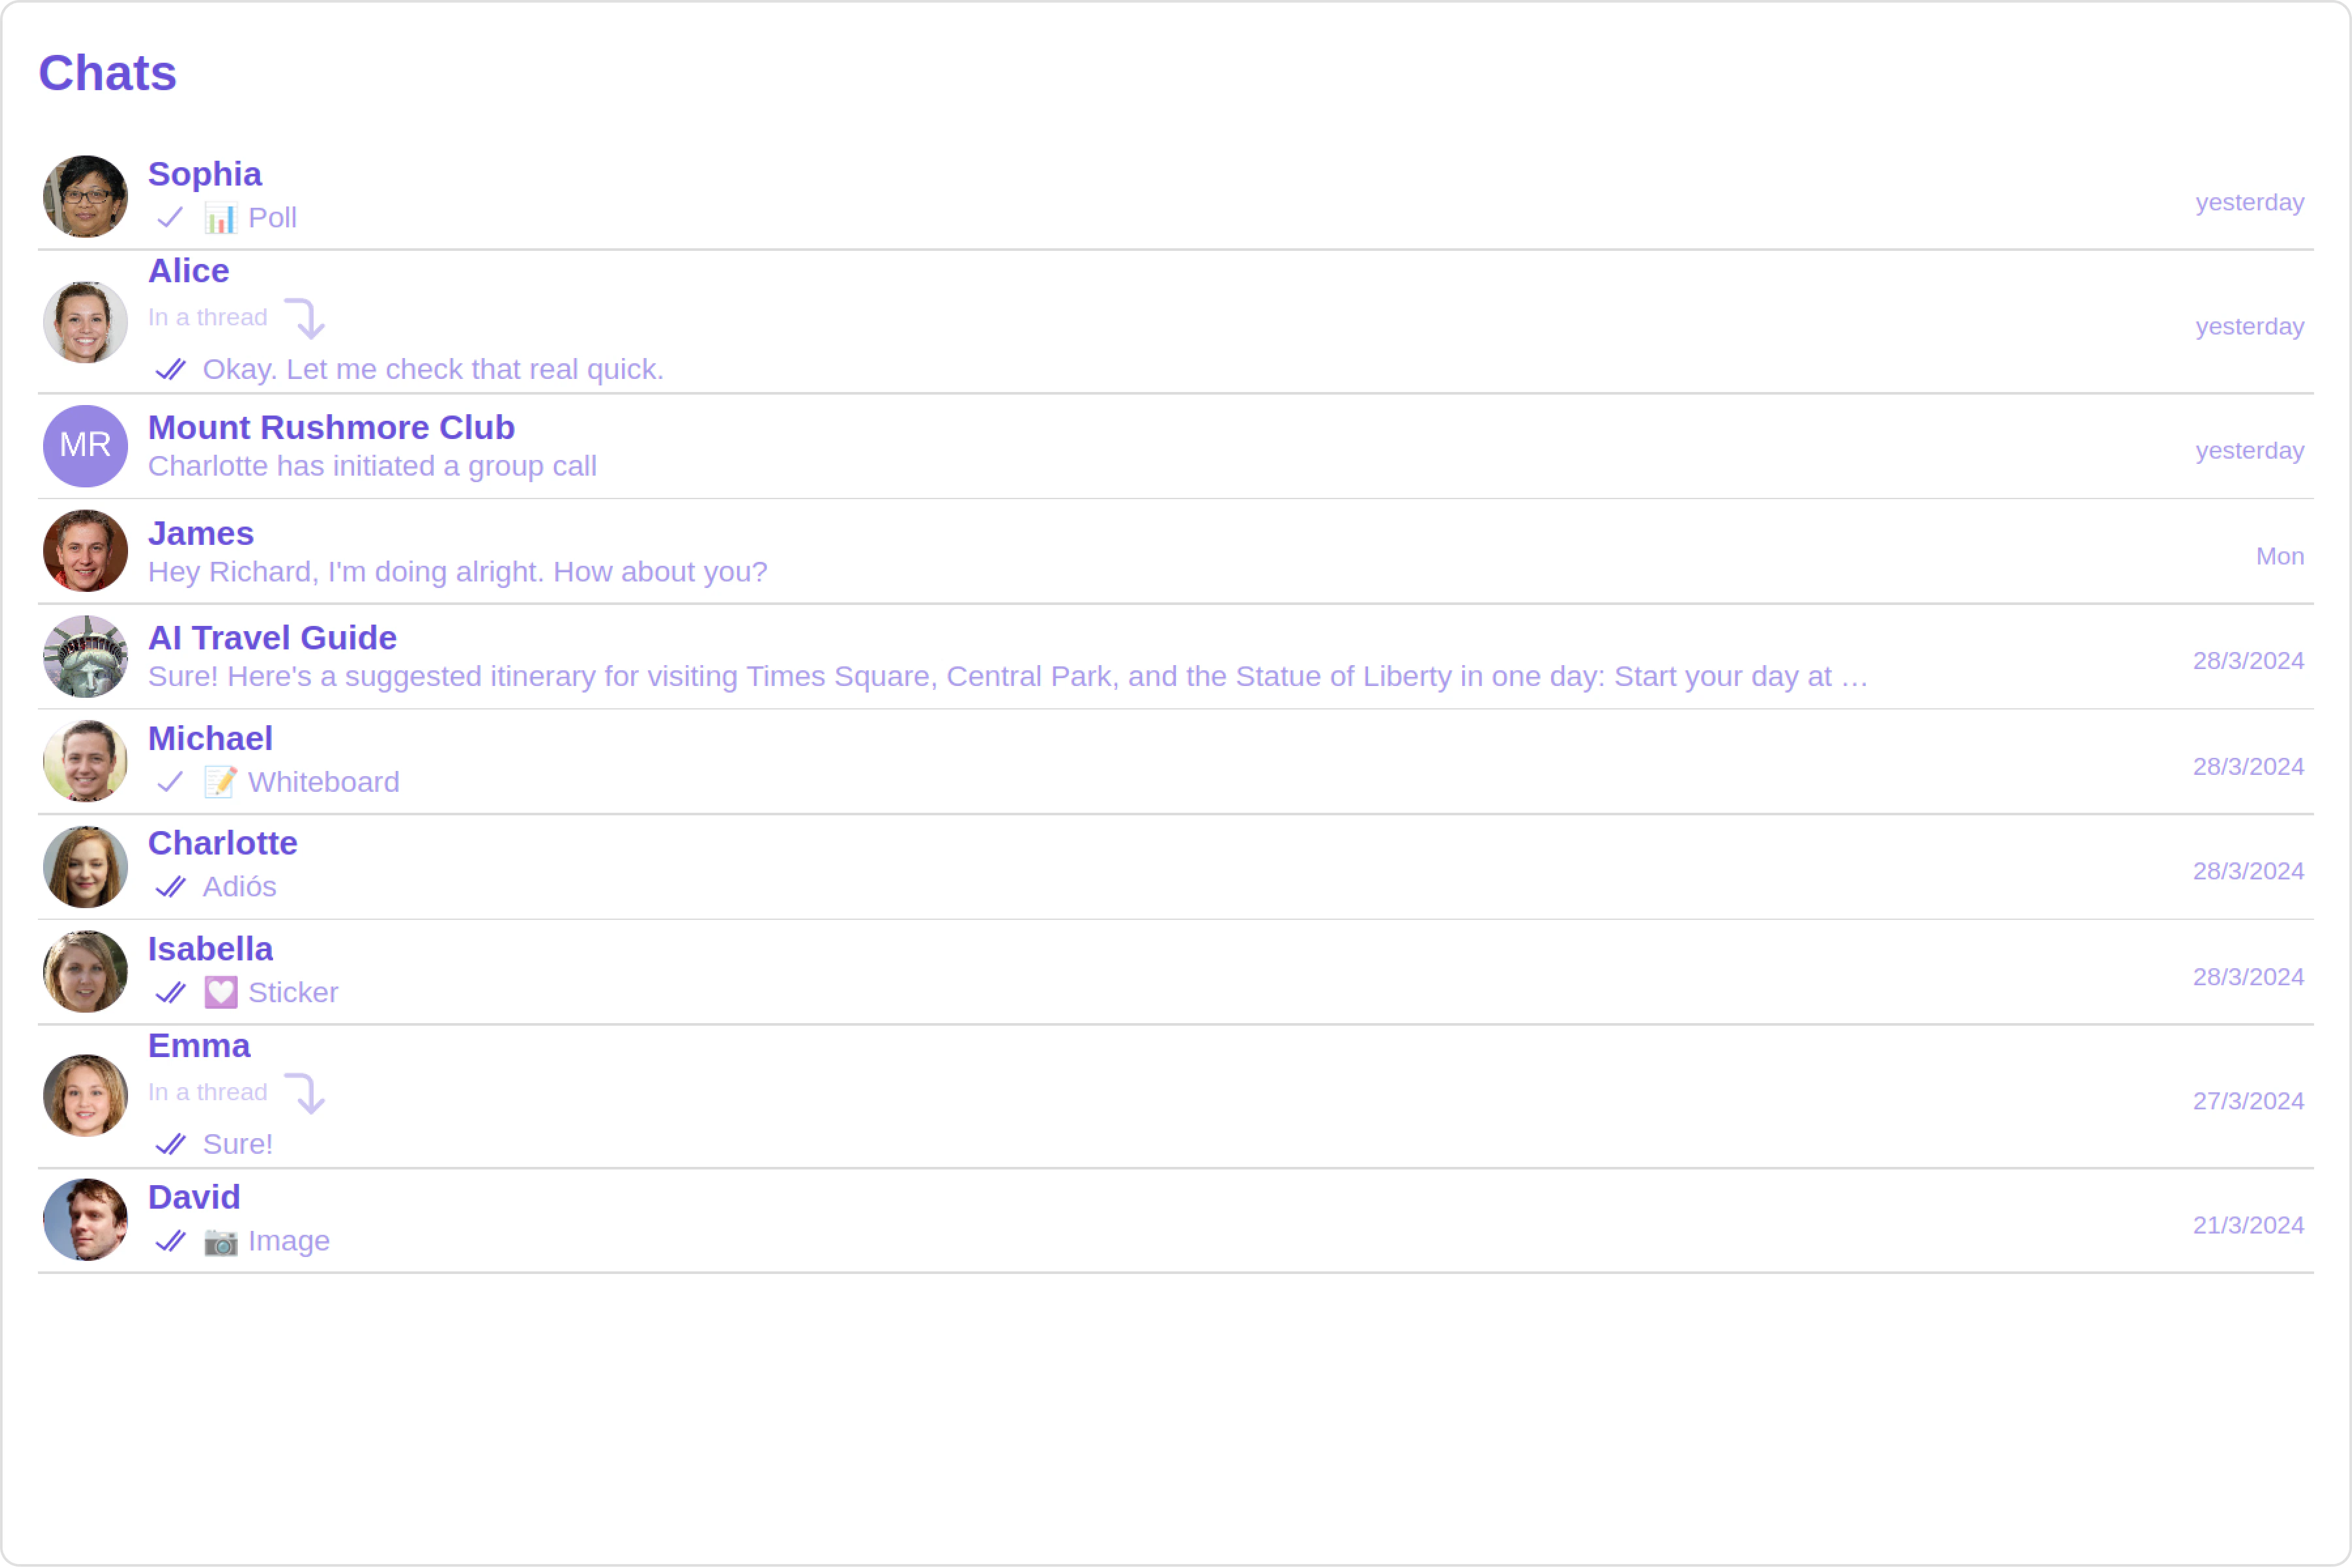
Task: Click the Chats heading
Action: [x=107, y=73]
